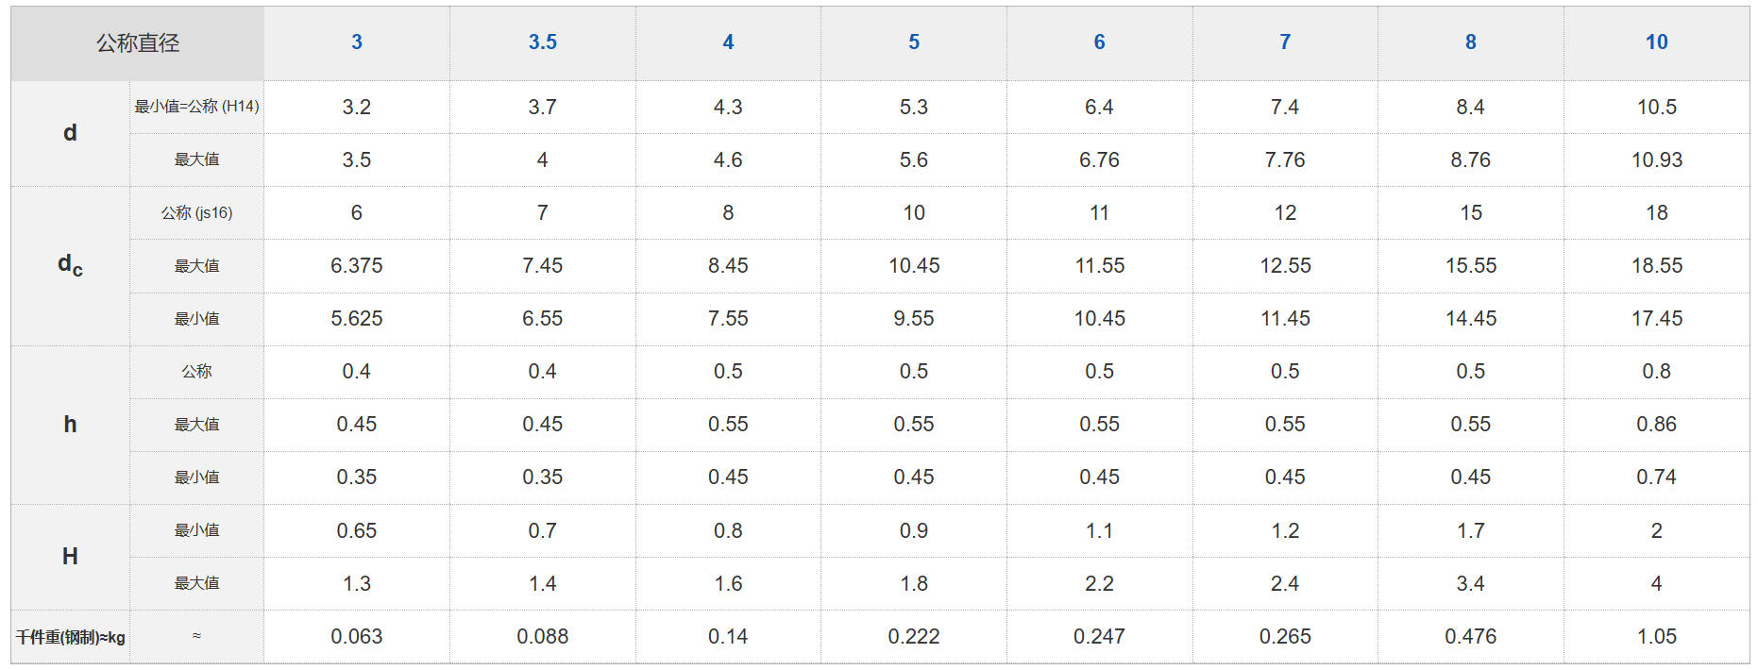Click the 6.375 value cell
The width and height of the screenshot is (1758, 670).
click(x=357, y=266)
